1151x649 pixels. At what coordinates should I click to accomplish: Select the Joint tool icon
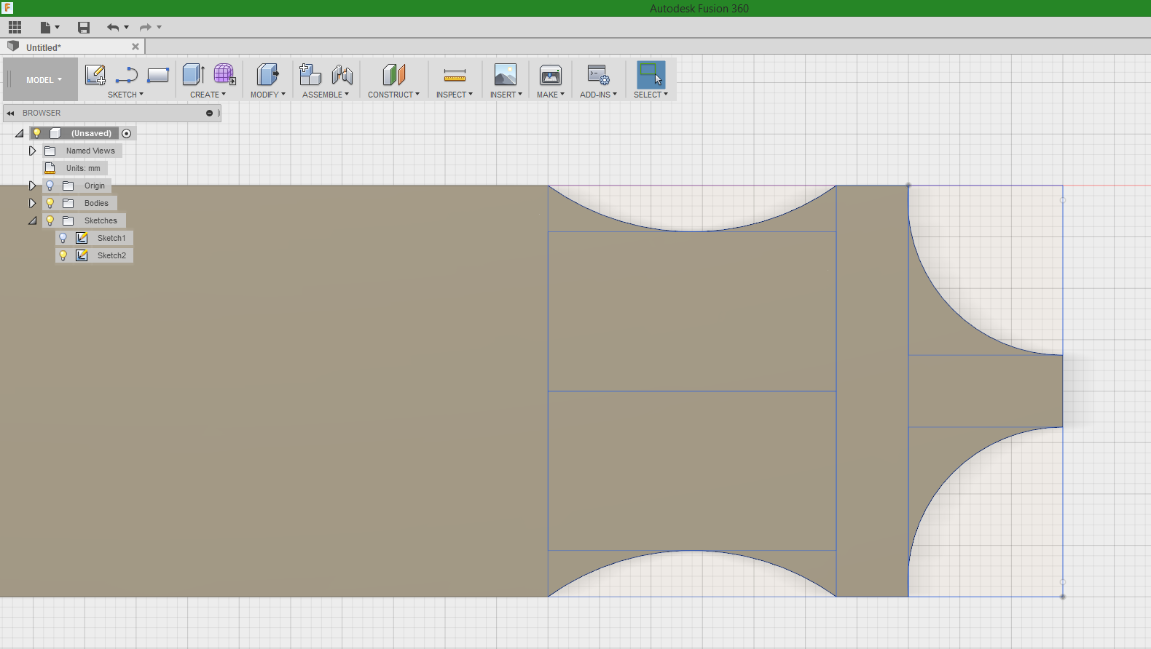[x=342, y=74]
